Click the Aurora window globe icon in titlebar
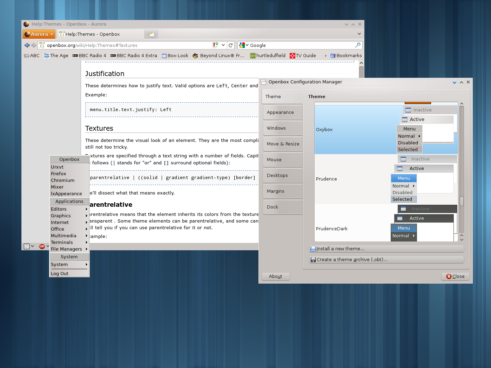This screenshot has height=368, width=491. coord(26,24)
